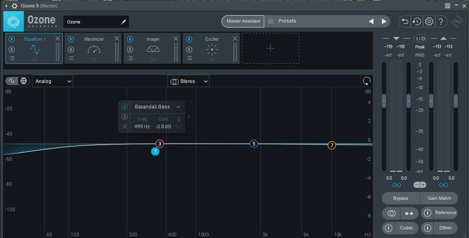Click the 499 Hz frequency value
This screenshot has width=469, height=238.
pos(142,126)
